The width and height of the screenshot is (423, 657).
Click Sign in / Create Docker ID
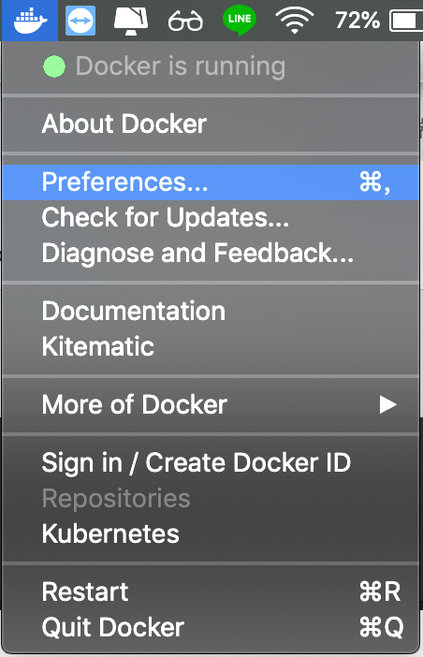[x=211, y=463]
